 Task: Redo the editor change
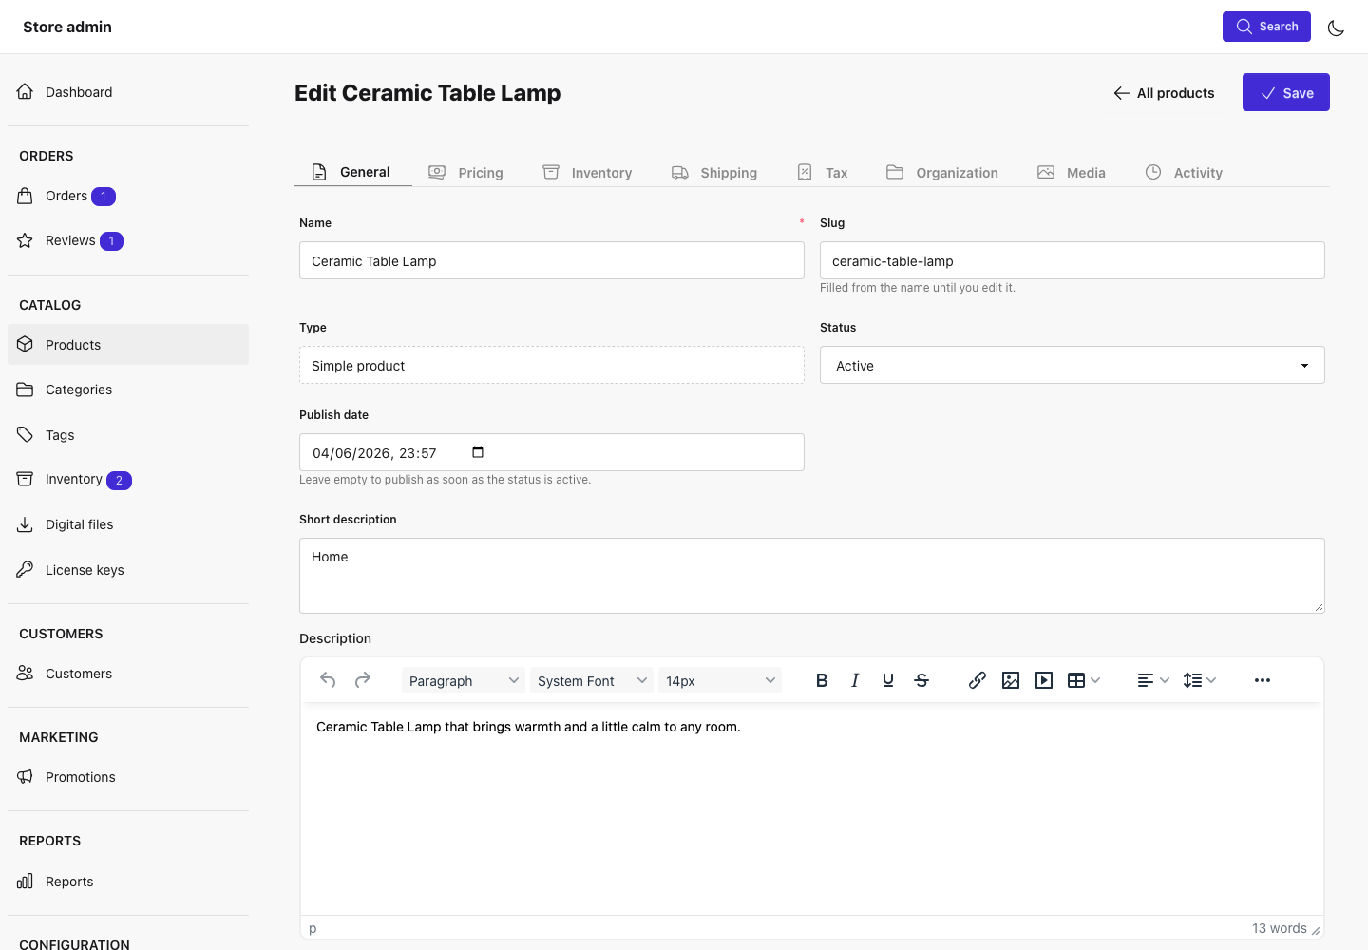[x=362, y=680]
